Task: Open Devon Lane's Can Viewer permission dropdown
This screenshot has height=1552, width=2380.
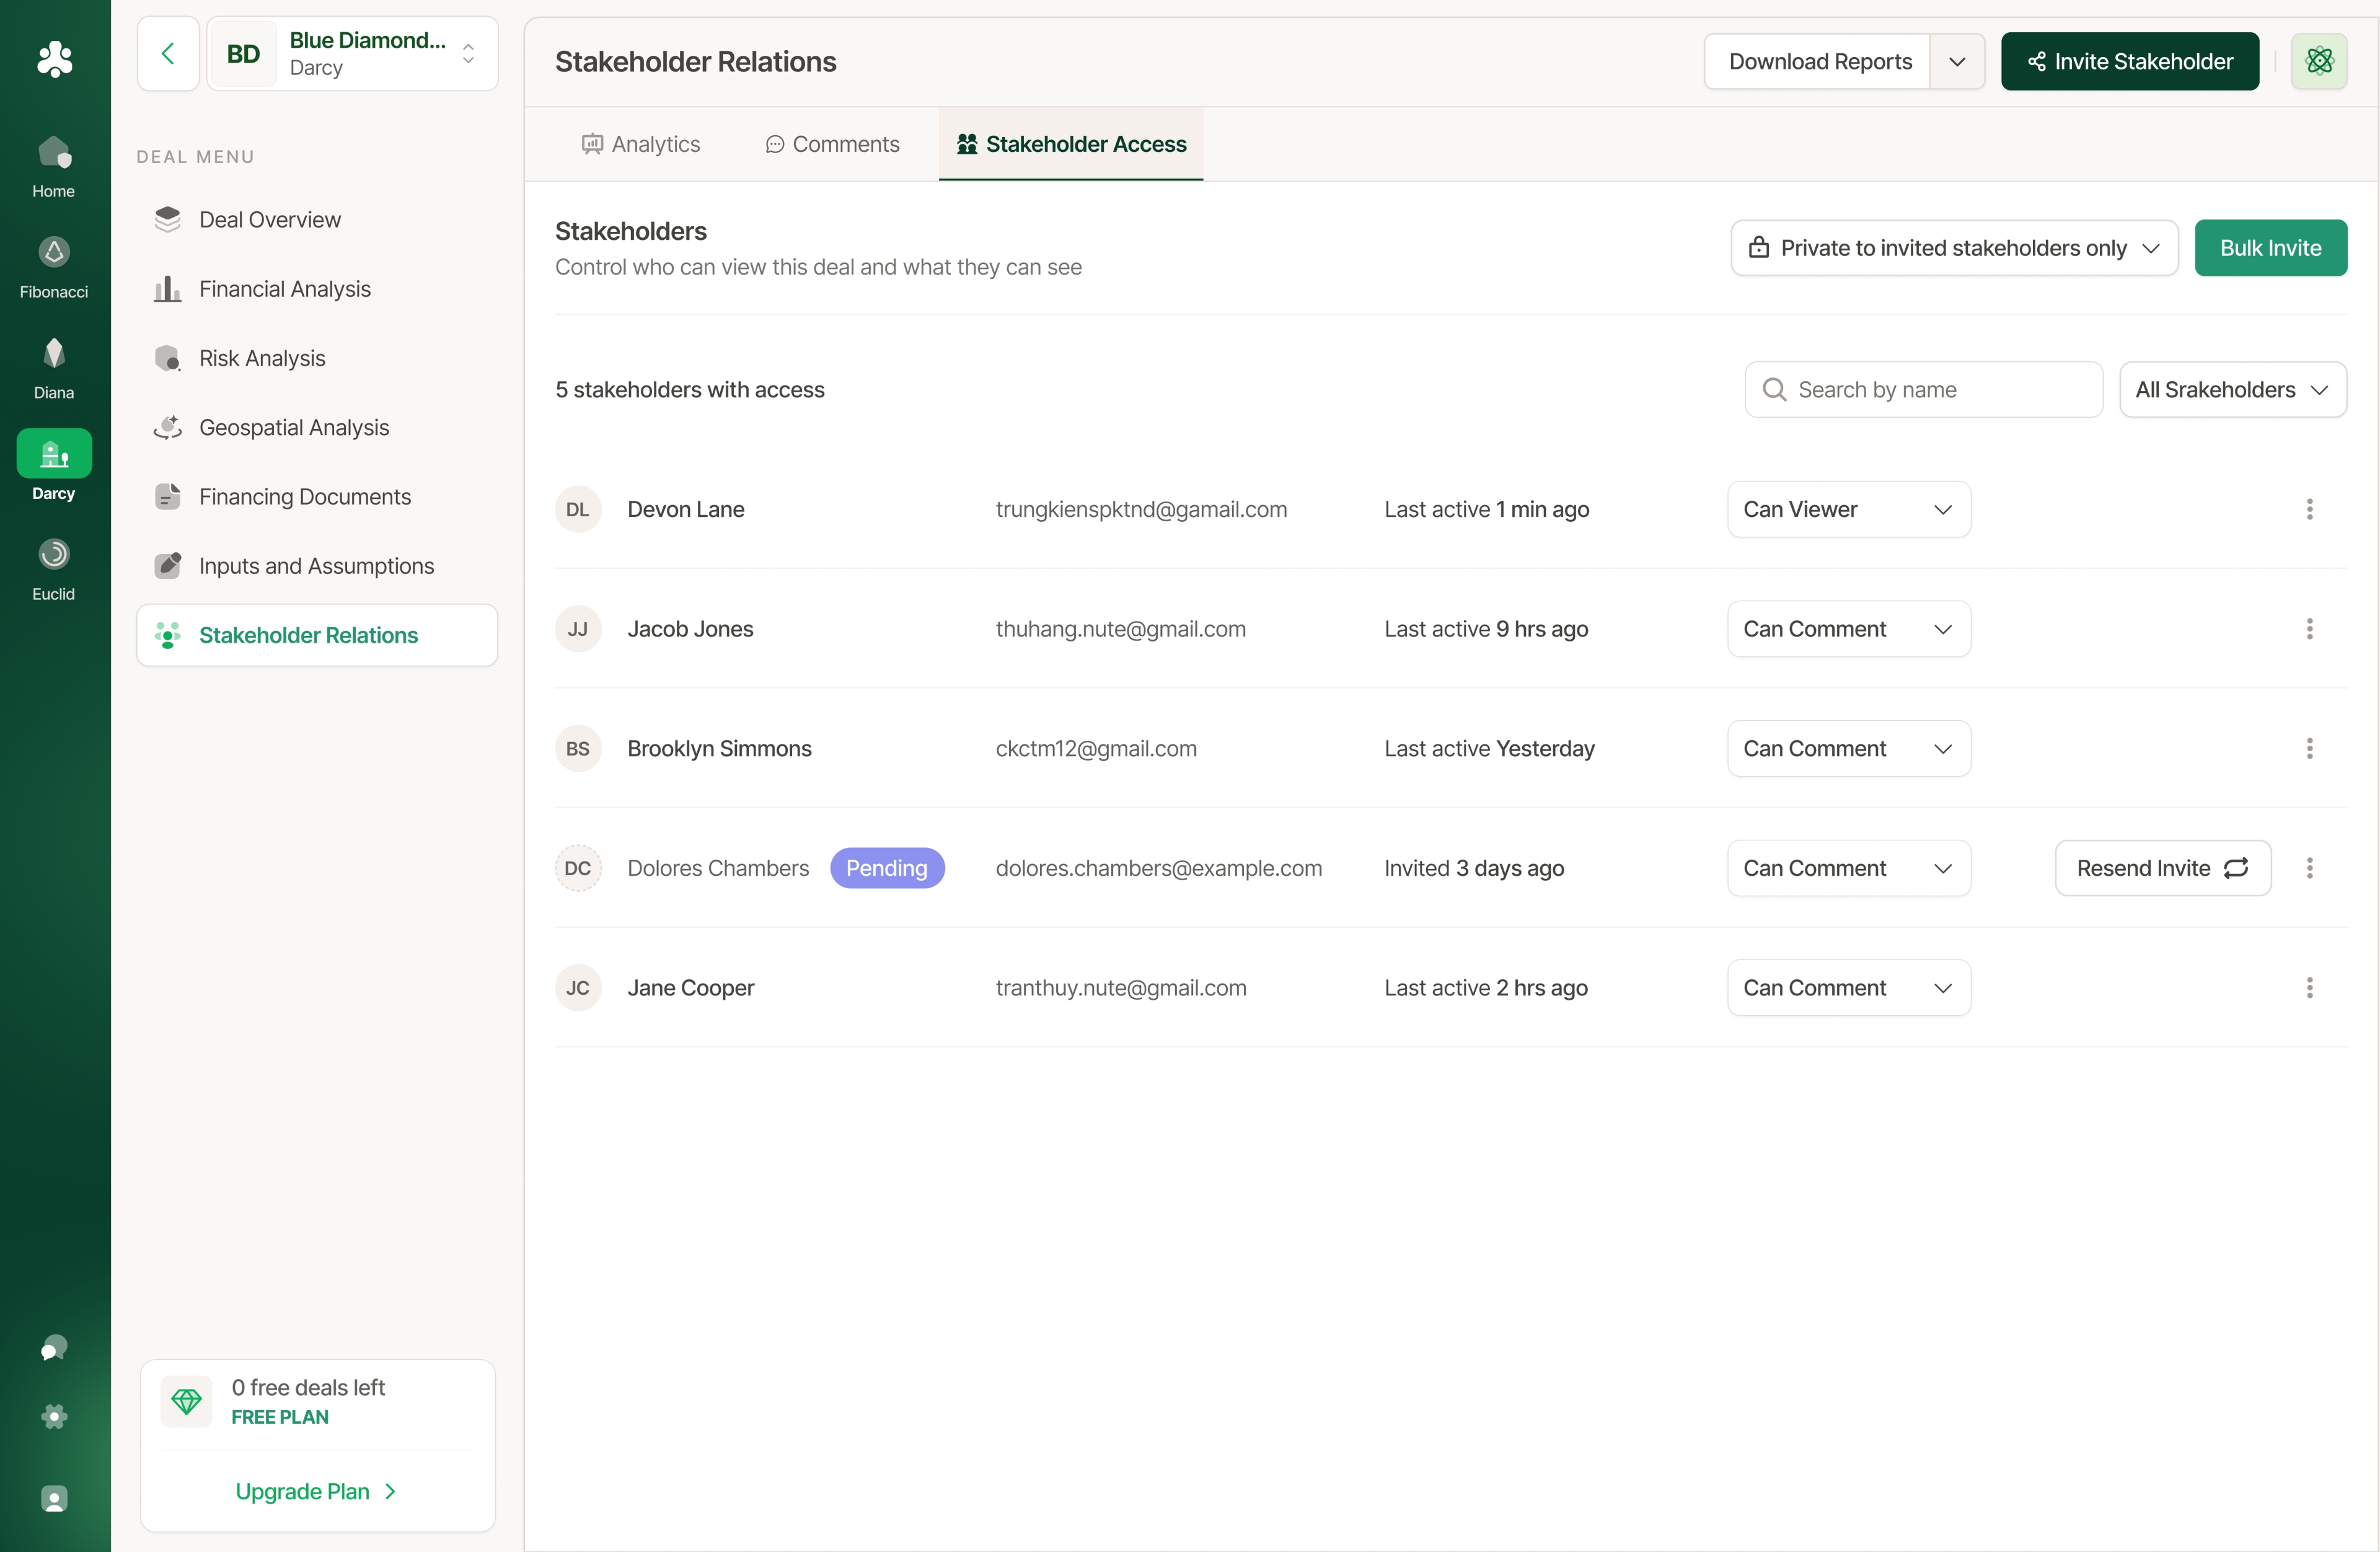Action: (1848, 510)
